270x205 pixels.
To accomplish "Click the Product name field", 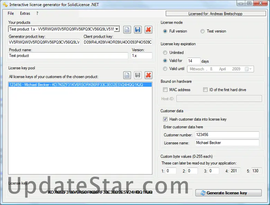I will (x=68, y=55).
